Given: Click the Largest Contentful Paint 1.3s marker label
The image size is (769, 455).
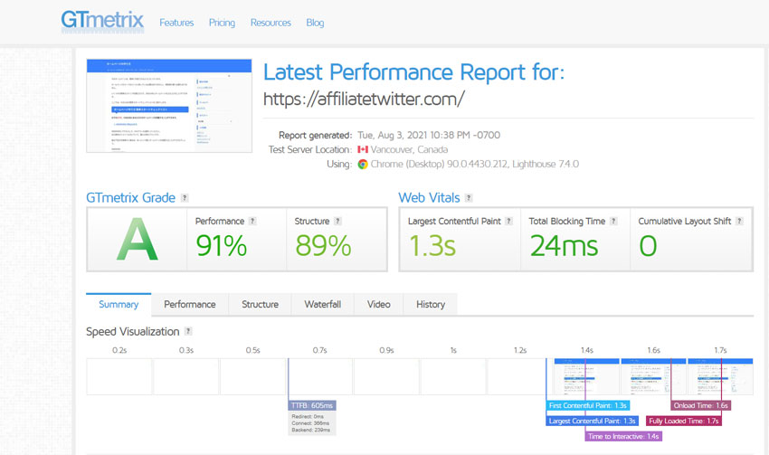Looking at the screenshot, I should point(592,421).
